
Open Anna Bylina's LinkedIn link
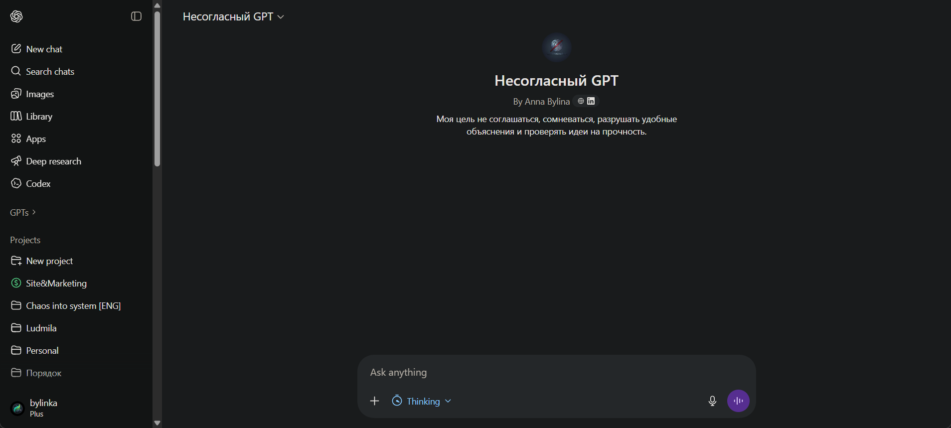tap(591, 101)
